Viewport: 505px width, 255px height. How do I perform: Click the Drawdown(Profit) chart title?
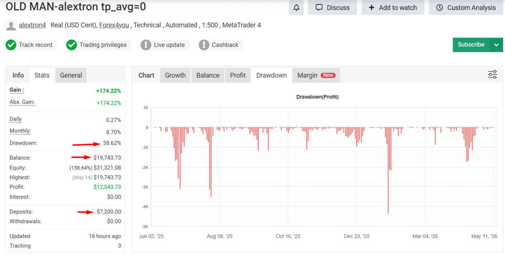[x=317, y=97]
